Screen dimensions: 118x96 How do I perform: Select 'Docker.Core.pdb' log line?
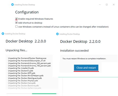coord(22,83)
